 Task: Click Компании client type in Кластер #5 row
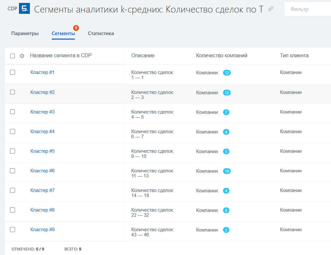pos(291,151)
